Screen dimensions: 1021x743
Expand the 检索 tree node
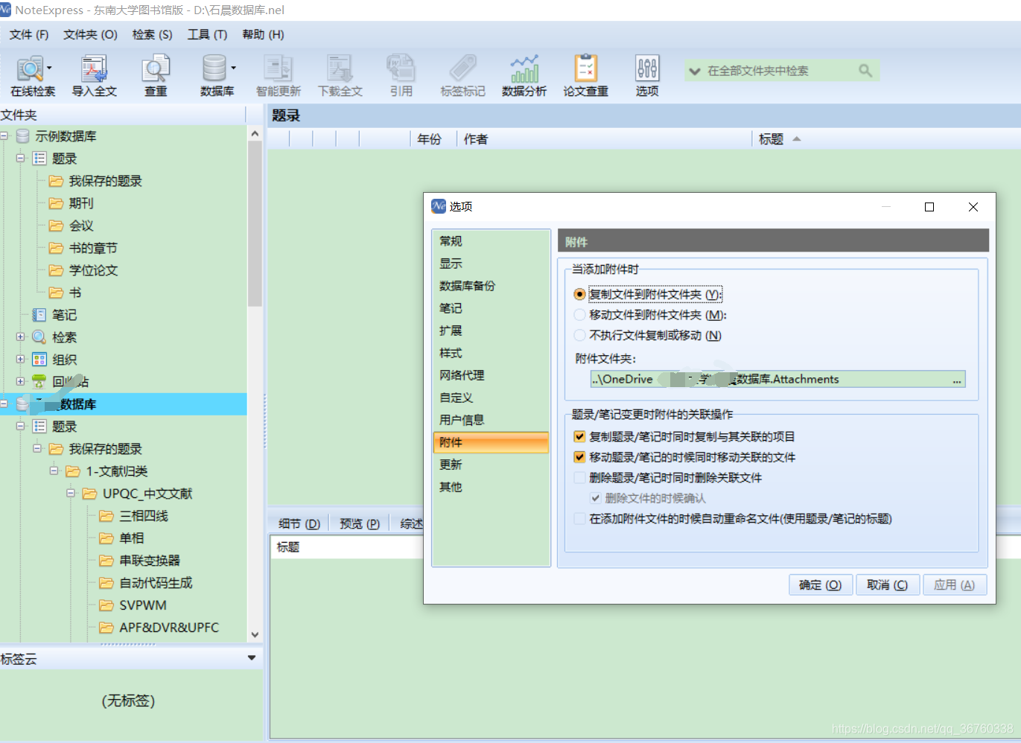(x=21, y=337)
